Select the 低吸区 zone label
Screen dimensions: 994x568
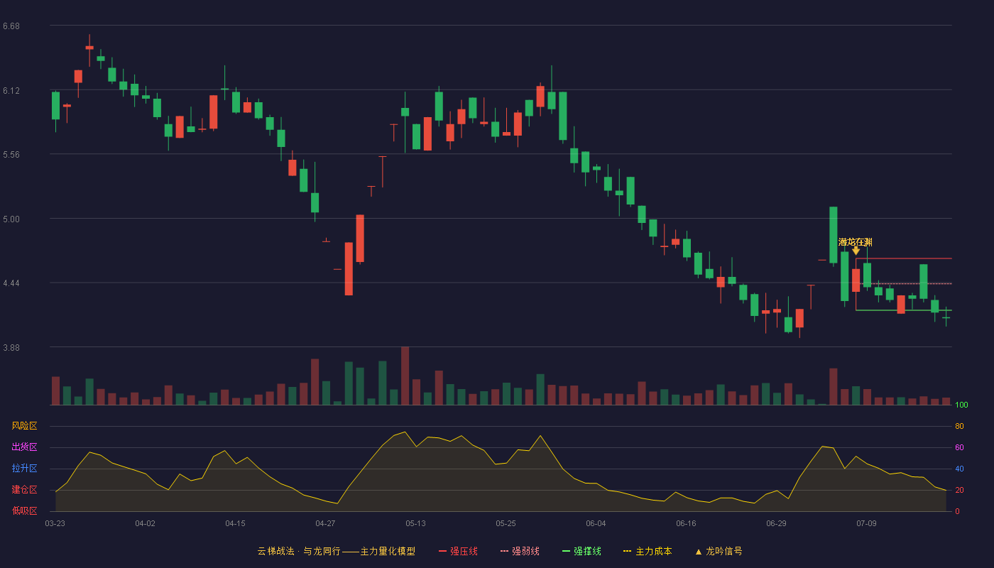[24, 510]
